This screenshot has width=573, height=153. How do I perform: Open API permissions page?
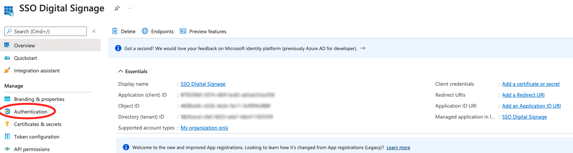(32, 149)
